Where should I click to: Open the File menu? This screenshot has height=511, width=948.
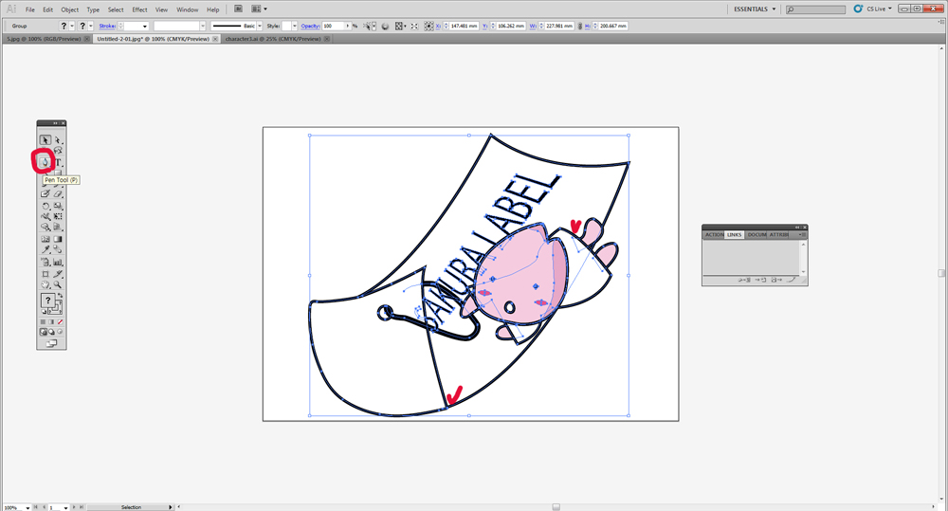click(x=29, y=9)
